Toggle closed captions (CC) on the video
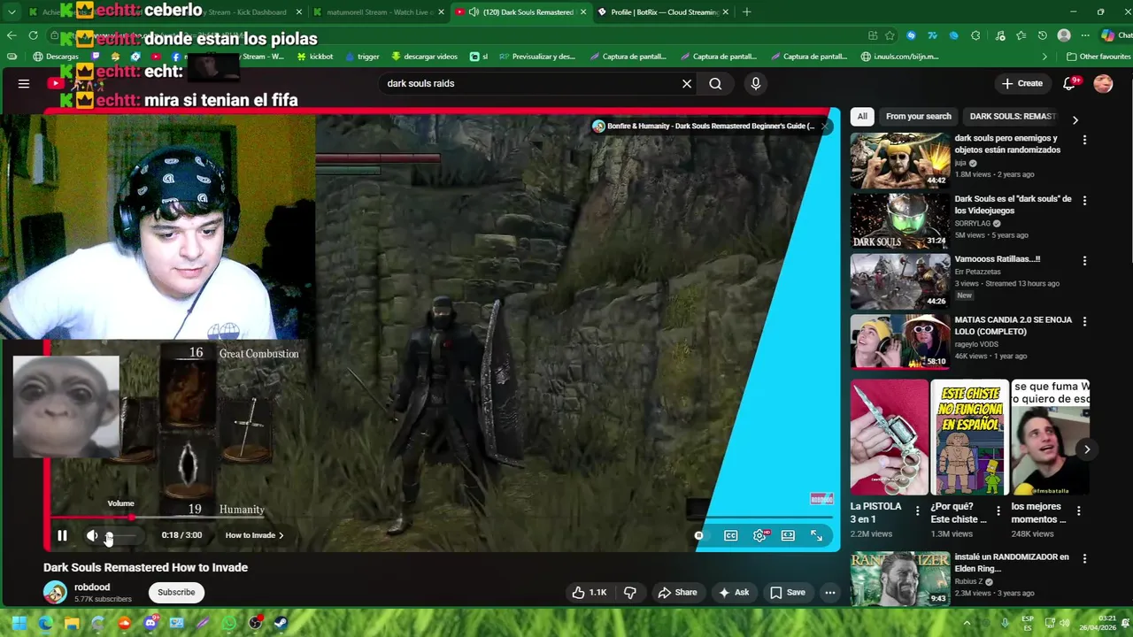Viewport: 1133px width, 637px height. pos(731,535)
